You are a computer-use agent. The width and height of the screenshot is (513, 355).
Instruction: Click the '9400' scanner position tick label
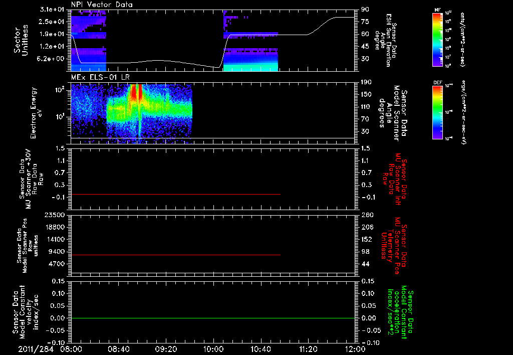[56, 252]
